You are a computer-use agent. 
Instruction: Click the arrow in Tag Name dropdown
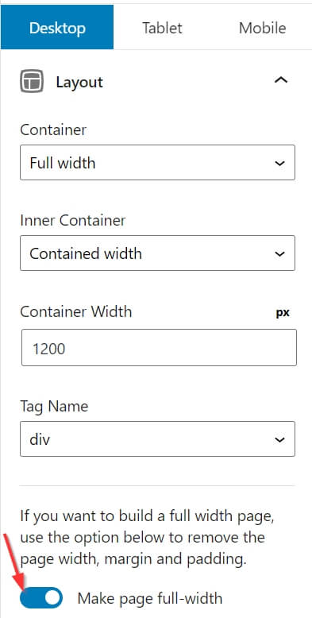279,439
